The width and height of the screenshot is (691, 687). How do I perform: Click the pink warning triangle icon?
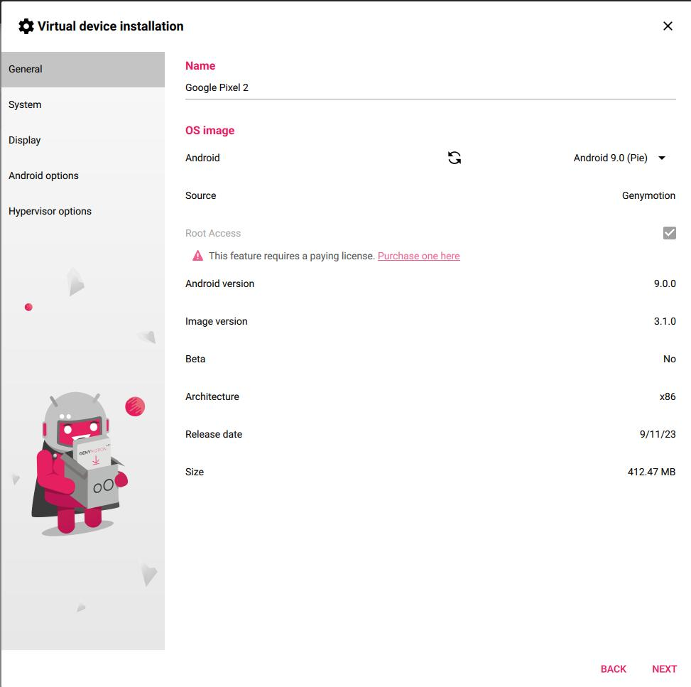tap(197, 256)
